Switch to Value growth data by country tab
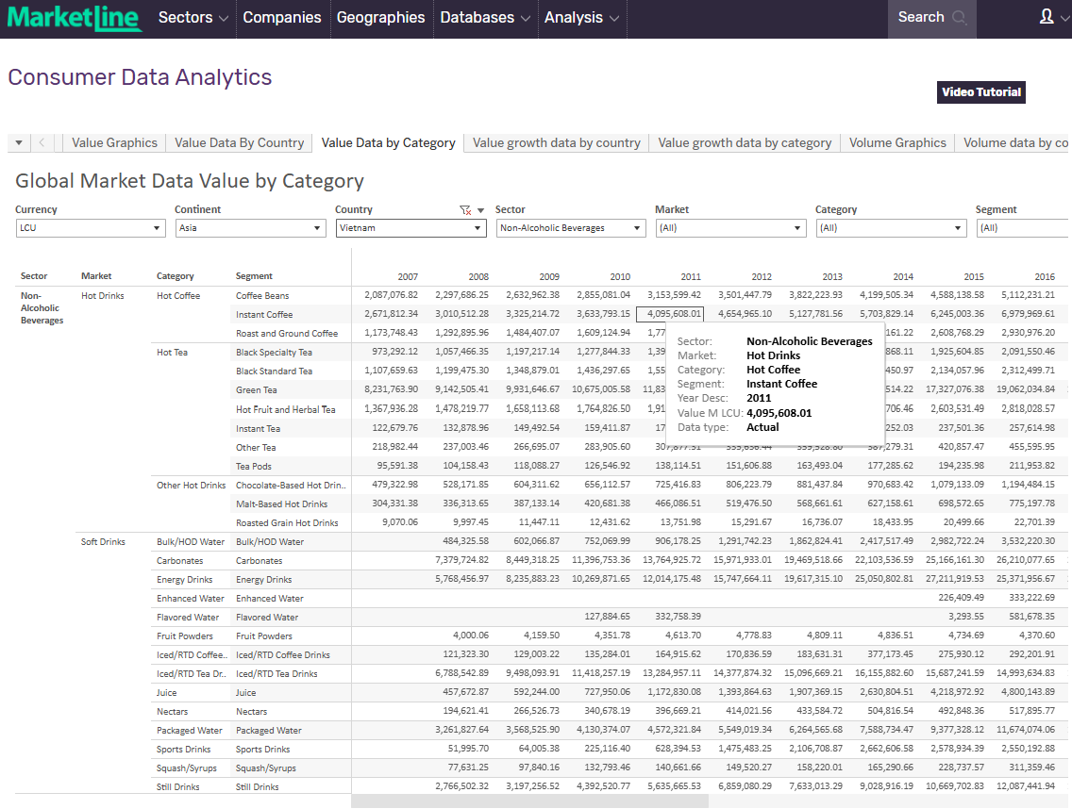This screenshot has width=1072, height=809. [x=556, y=142]
